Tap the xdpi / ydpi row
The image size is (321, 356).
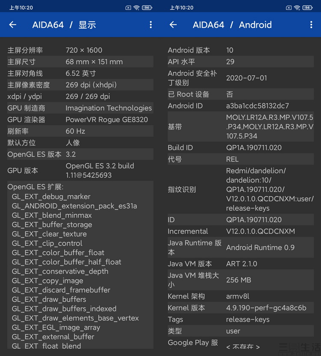pos(80,96)
